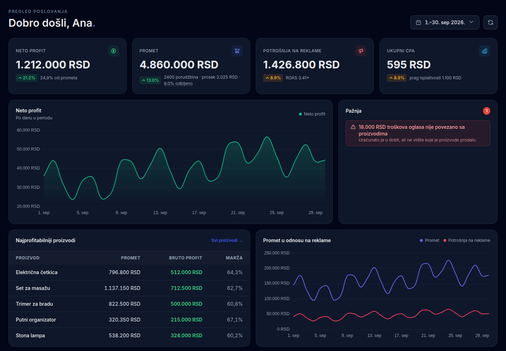The height and width of the screenshot is (351, 506).
Task: Click the dollar icon on Neto profit card
Action: [113, 51]
